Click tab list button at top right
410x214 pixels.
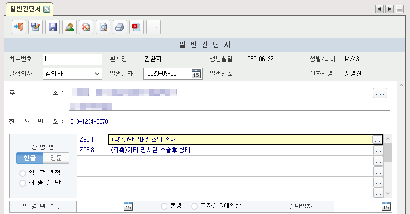(x=399, y=9)
